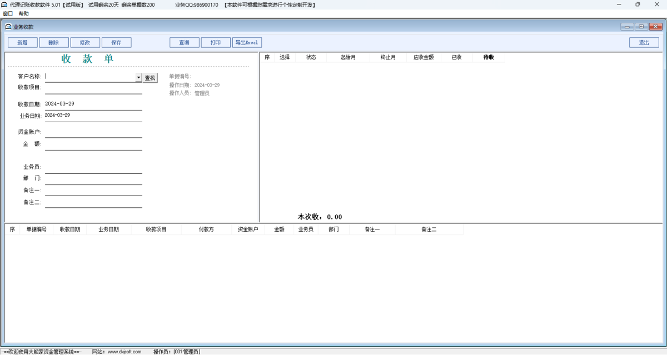Click the 已收 column header
This screenshot has width=667, height=355.
point(457,57)
